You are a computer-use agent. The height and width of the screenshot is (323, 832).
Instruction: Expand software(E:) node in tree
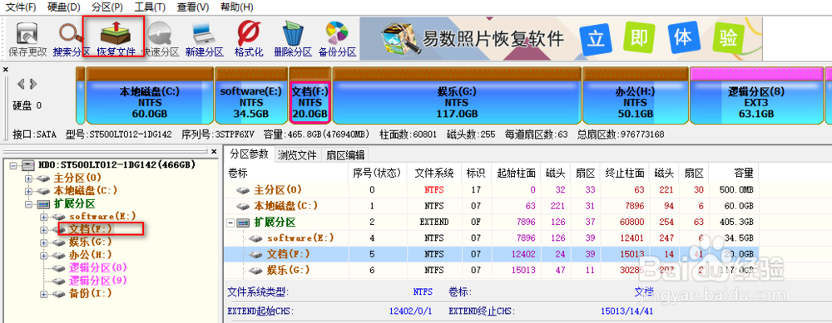click(x=43, y=217)
